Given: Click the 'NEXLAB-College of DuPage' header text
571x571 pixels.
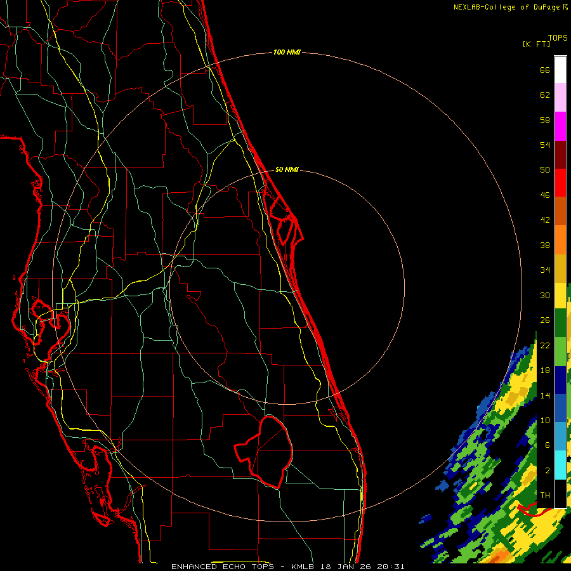Looking at the screenshot, I should (508, 7).
